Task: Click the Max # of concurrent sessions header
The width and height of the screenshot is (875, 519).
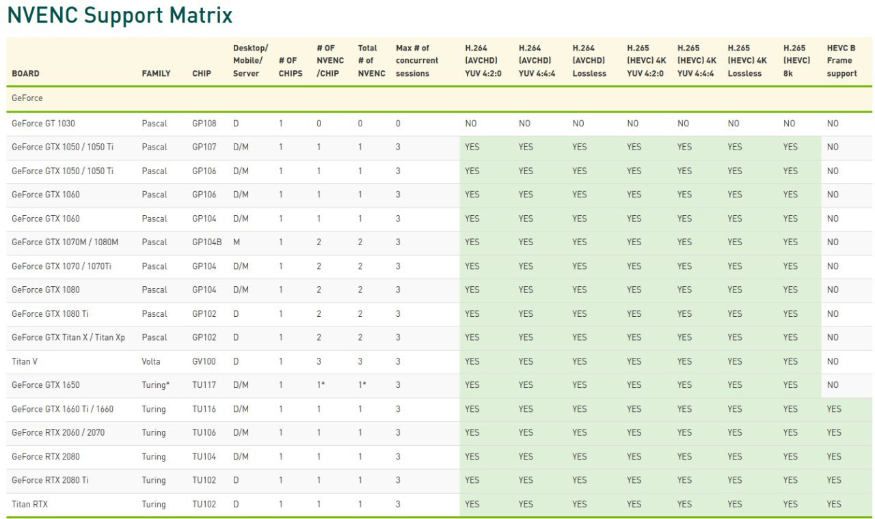Action: coord(417,61)
